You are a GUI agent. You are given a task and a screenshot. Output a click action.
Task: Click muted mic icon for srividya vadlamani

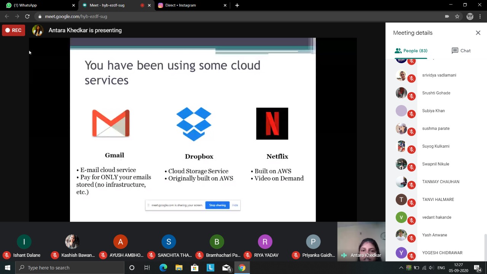coord(411,78)
